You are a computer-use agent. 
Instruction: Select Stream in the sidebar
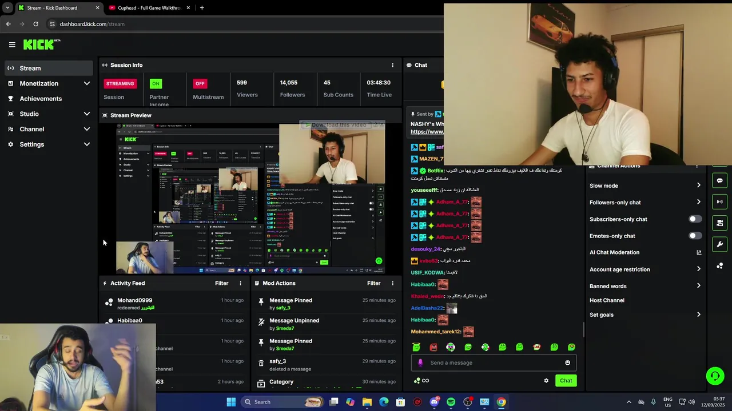pyautogui.click(x=49, y=68)
